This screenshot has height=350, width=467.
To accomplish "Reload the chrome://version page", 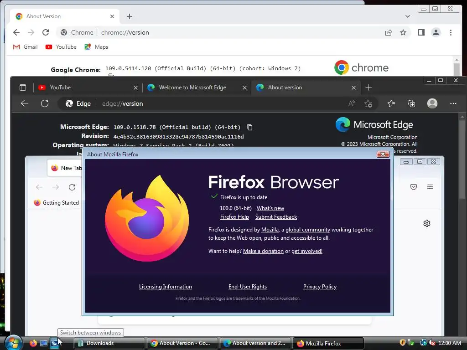I will tap(46, 32).
